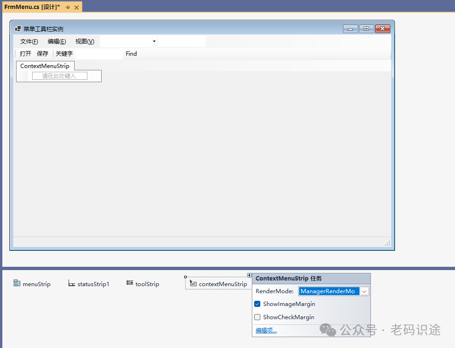Select the ManagerRenderMode value field
This screenshot has width=455, height=348.
coord(329,291)
